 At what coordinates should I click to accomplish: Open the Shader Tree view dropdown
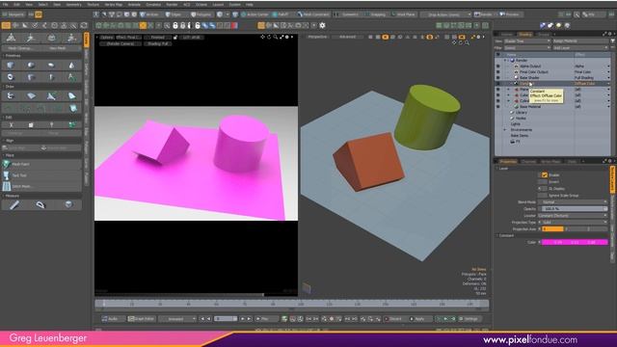point(526,40)
